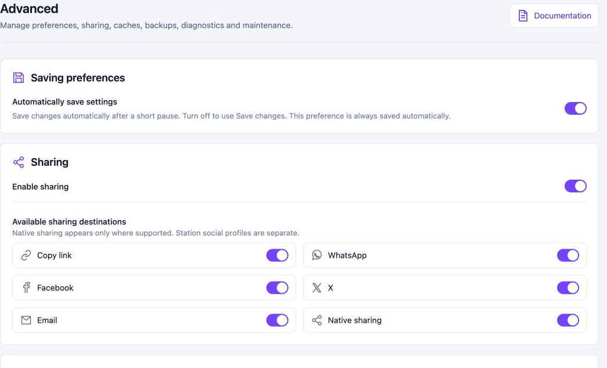Click the Automatically save settings label
Viewport: 607px width, 368px height.
pos(64,101)
